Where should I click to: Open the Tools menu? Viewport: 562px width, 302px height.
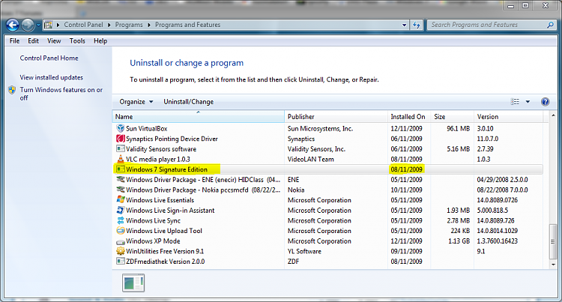pyautogui.click(x=77, y=40)
